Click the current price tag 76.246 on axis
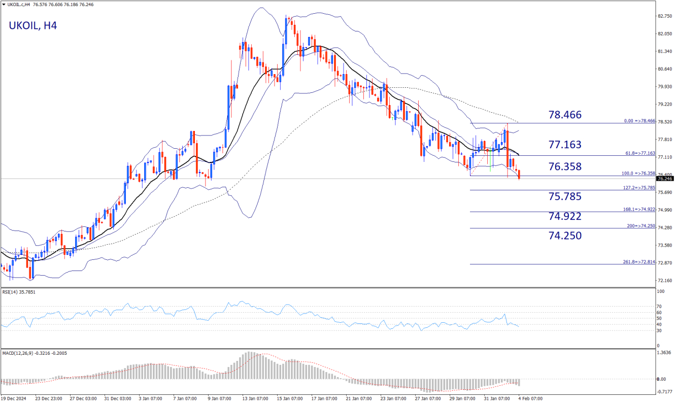The width and height of the screenshot is (676, 403). 665,179
